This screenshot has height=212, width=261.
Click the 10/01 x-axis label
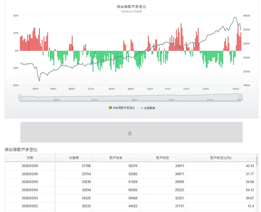[x=150, y=89]
